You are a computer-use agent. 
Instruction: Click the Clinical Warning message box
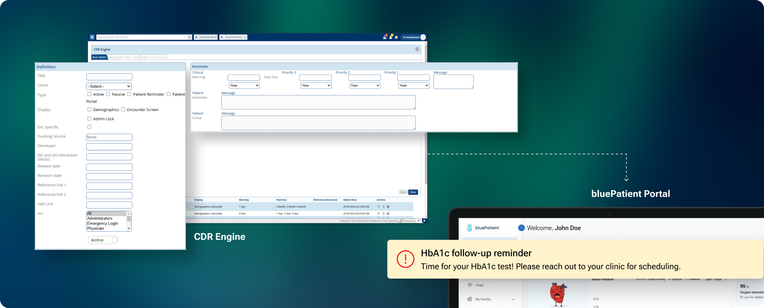[454, 82]
